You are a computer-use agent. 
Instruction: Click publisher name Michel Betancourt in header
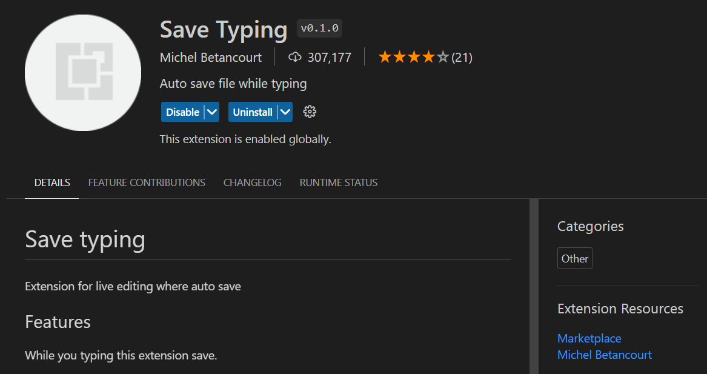(x=211, y=58)
